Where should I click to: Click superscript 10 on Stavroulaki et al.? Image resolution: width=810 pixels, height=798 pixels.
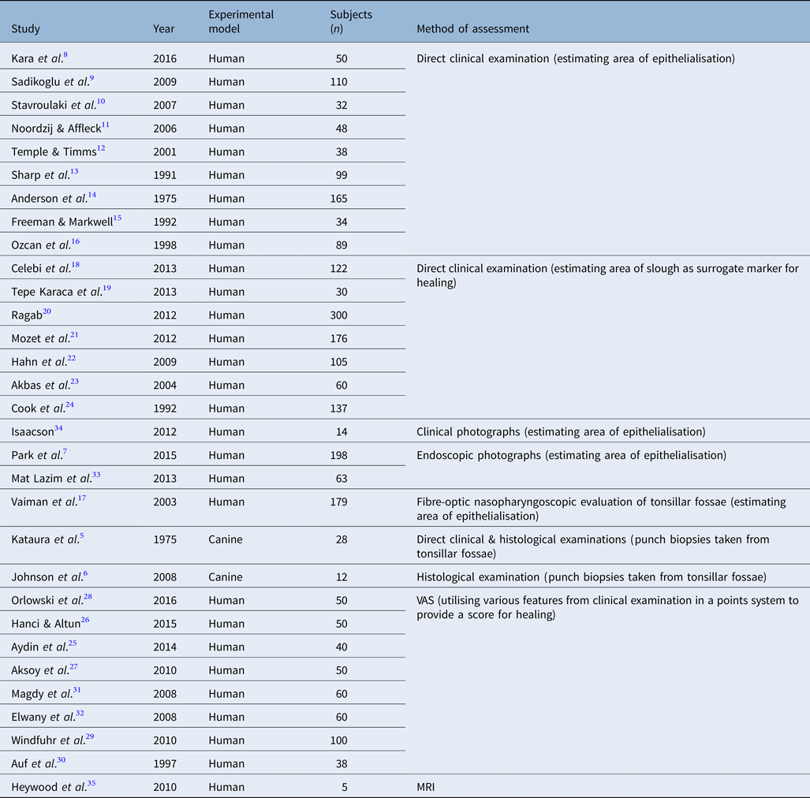101,100
